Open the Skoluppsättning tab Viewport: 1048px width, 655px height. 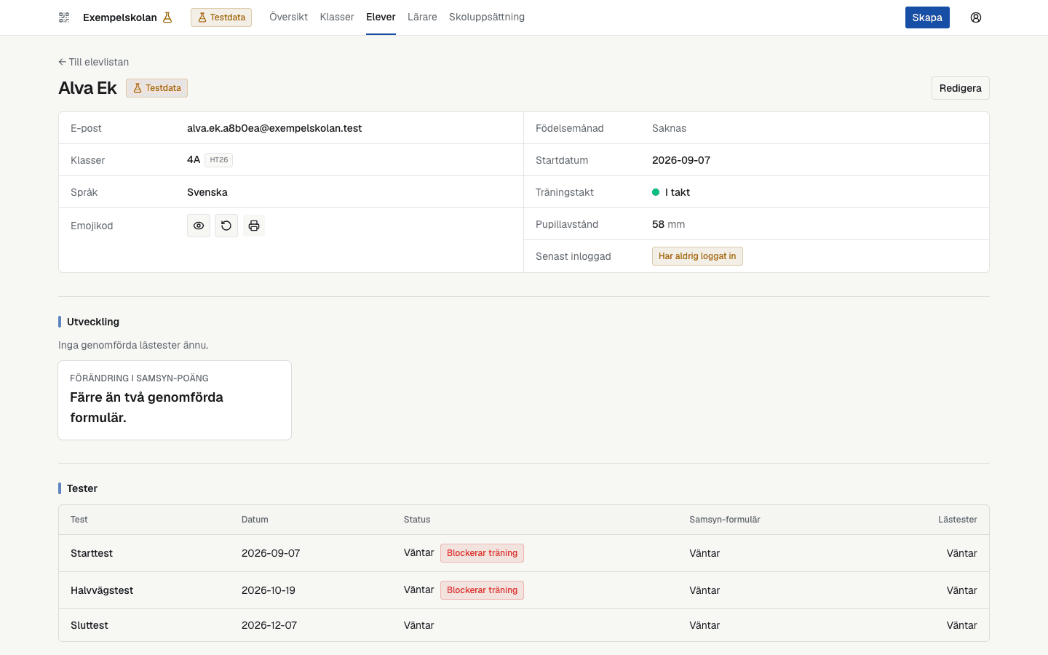pos(487,17)
